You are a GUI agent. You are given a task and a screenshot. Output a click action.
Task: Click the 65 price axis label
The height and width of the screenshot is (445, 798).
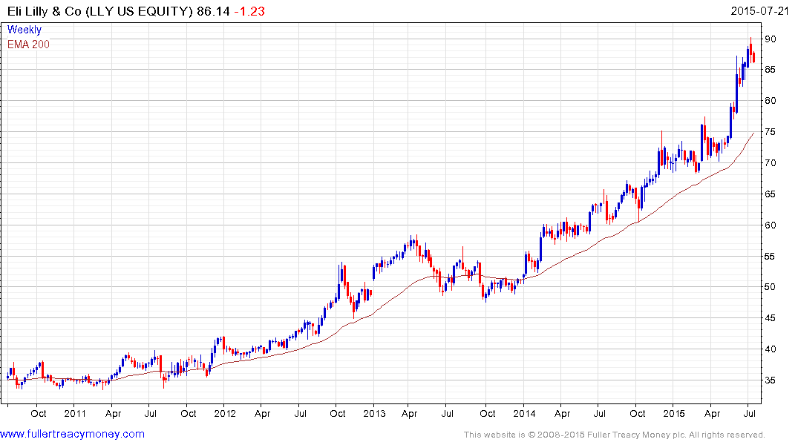tap(770, 194)
